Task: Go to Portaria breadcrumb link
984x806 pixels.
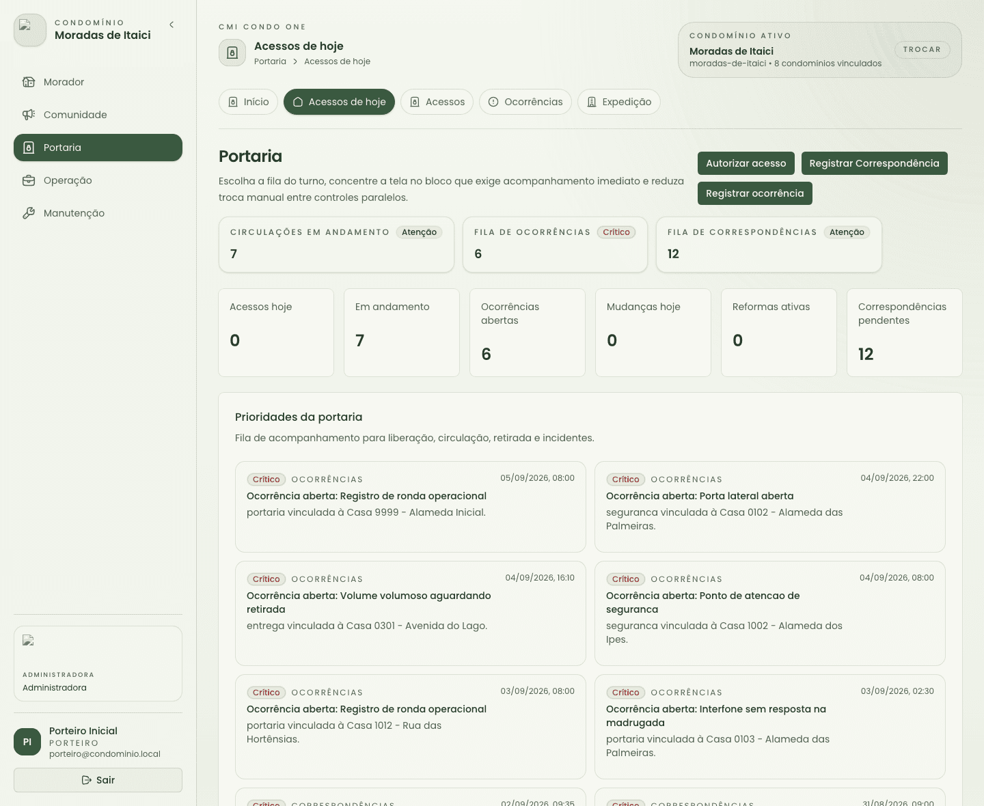Action: 270,61
